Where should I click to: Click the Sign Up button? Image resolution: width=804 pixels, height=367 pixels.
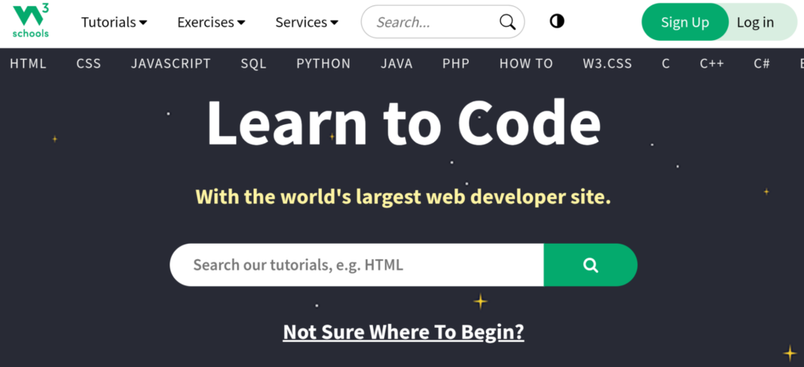tap(684, 22)
